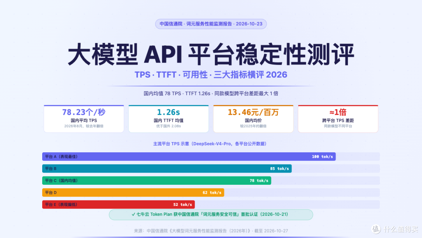
Task: Click the 国内平均 TPS label
Action: pos(84,121)
